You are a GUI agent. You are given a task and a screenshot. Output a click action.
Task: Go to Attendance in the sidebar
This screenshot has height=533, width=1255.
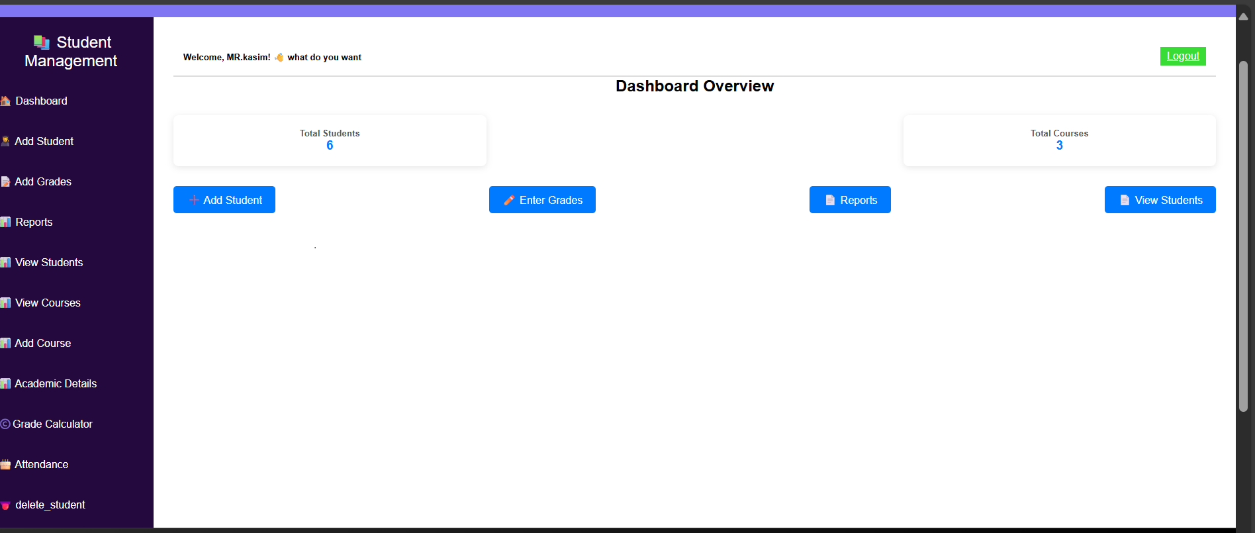pyautogui.click(x=41, y=464)
